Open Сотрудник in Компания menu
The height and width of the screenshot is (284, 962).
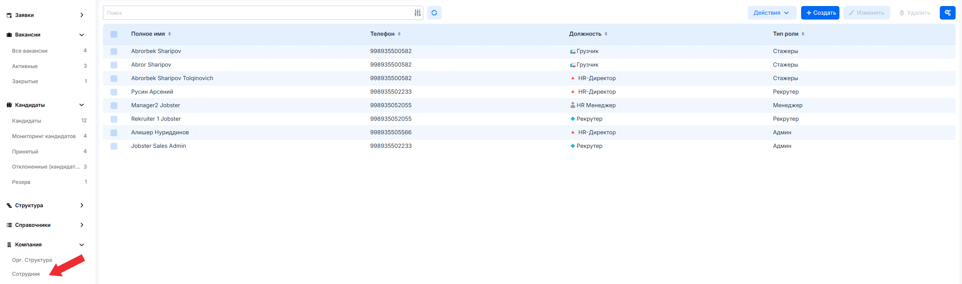pyautogui.click(x=26, y=274)
